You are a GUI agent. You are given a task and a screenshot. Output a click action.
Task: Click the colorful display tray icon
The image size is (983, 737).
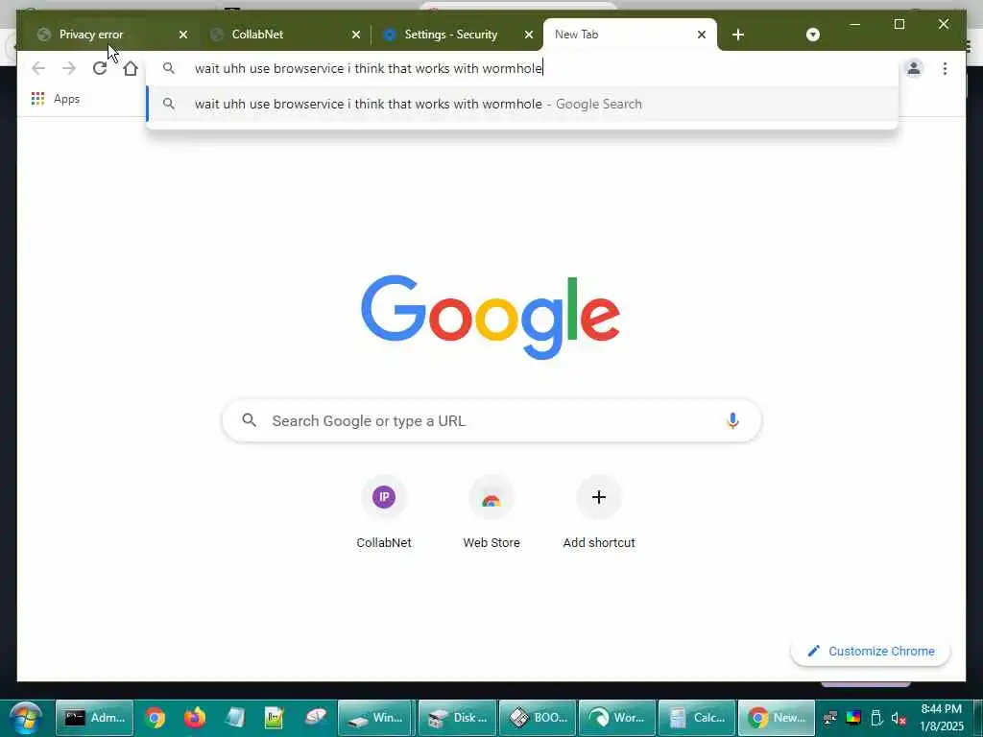[x=853, y=718]
